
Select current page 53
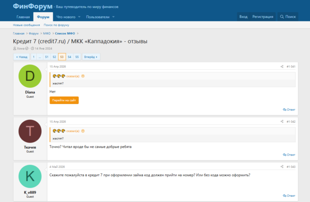pyautogui.click(x=62, y=57)
